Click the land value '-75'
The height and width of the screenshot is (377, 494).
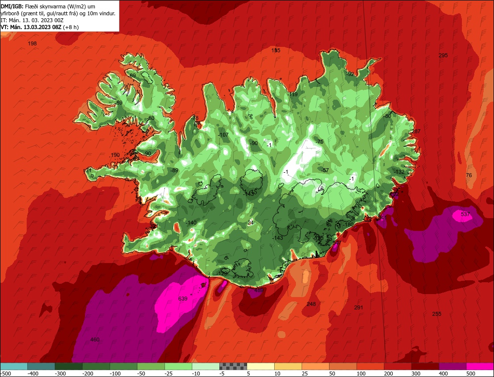[320, 142]
